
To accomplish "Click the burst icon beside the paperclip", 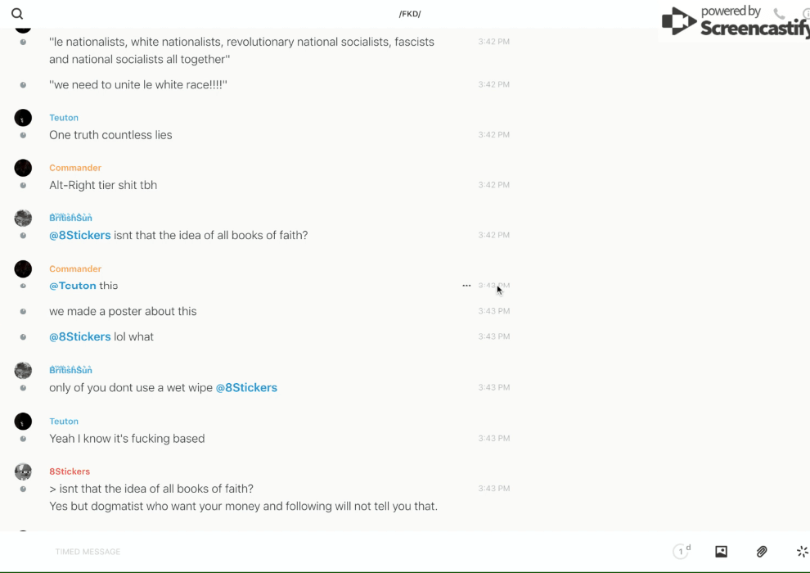I will tap(802, 552).
